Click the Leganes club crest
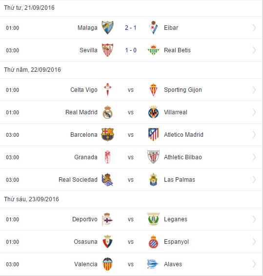 153,219
